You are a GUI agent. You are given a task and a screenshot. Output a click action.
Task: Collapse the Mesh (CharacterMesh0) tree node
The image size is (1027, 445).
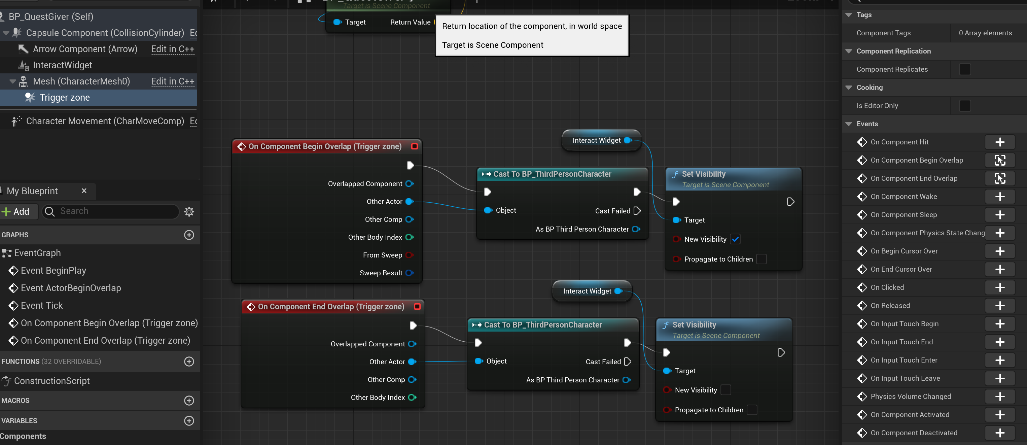(13, 81)
